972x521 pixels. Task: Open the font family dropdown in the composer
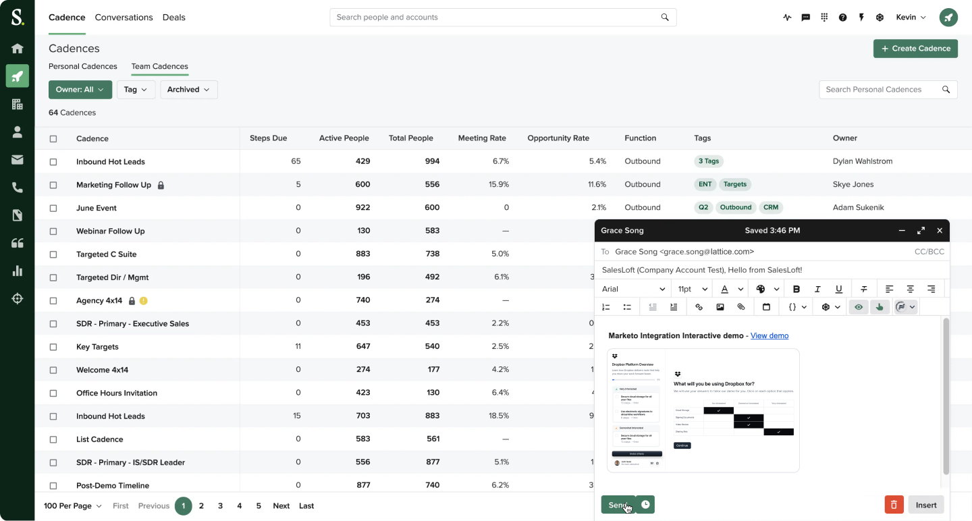(x=633, y=288)
